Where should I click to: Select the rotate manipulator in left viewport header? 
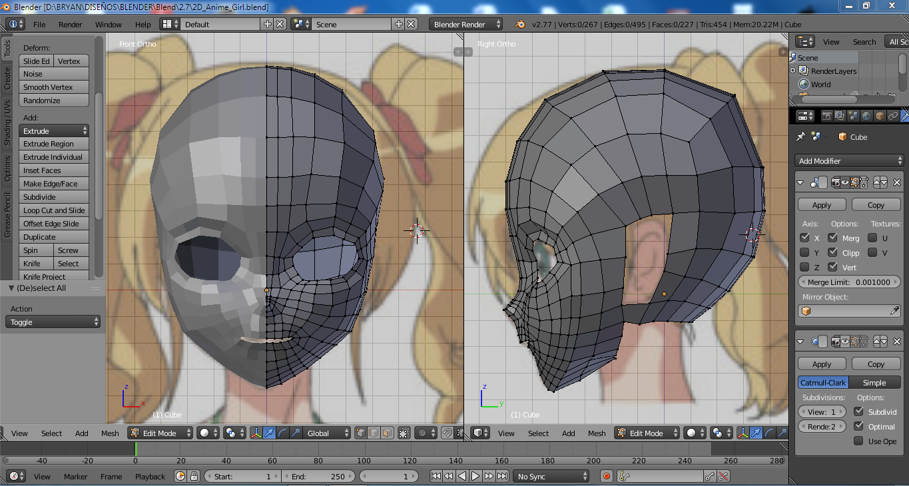[x=282, y=433]
